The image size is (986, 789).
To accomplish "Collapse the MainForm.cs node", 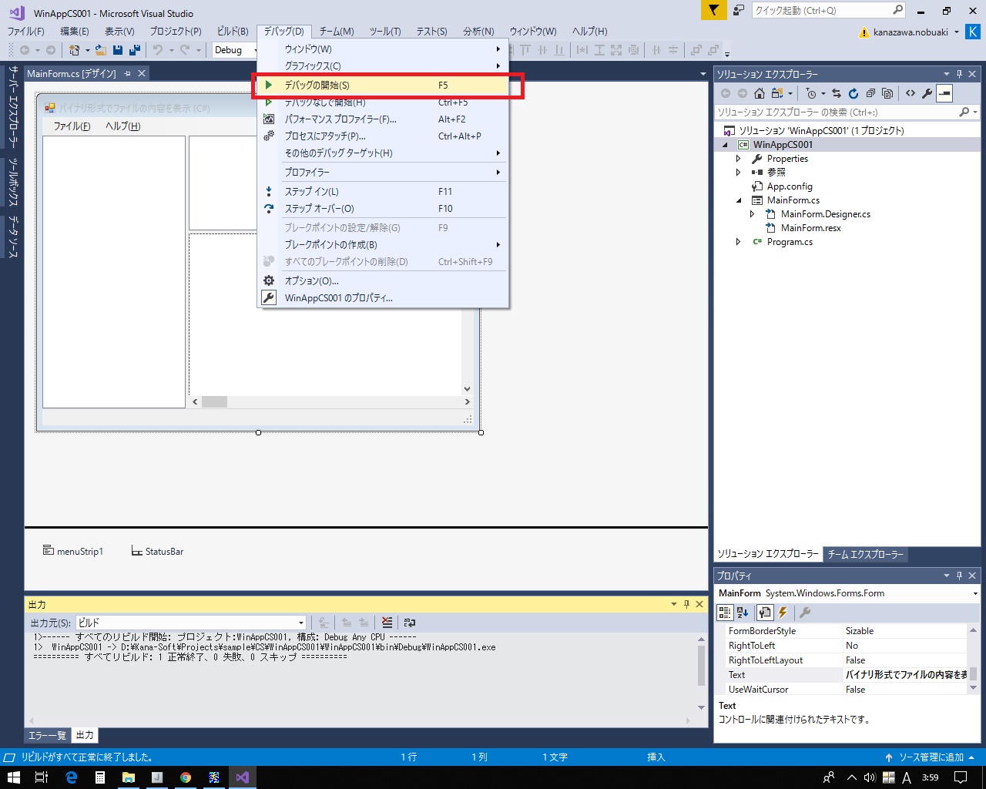I will 738,200.
